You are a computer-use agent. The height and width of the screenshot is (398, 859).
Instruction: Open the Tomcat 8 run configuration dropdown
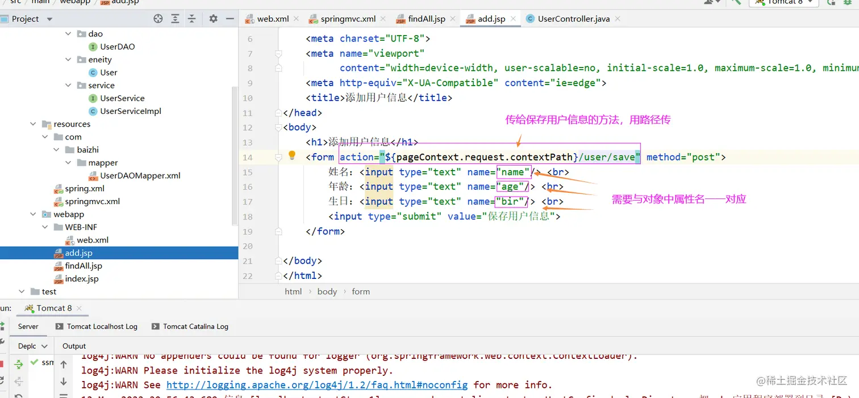pyautogui.click(x=784, y=2)
